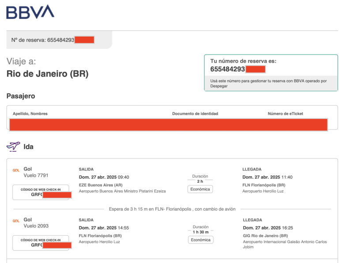The width and height of the screenshot is (353, 263).
Task: Select the web check-in code box for Vuelo 2093
Action: tap(41, 243)
